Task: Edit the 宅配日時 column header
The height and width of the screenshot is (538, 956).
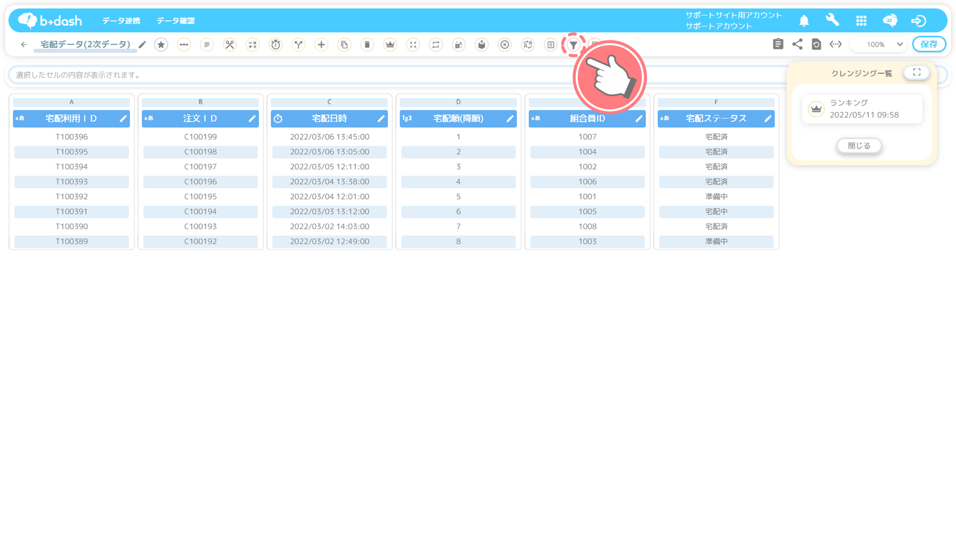Action: (x=381, y=119)
